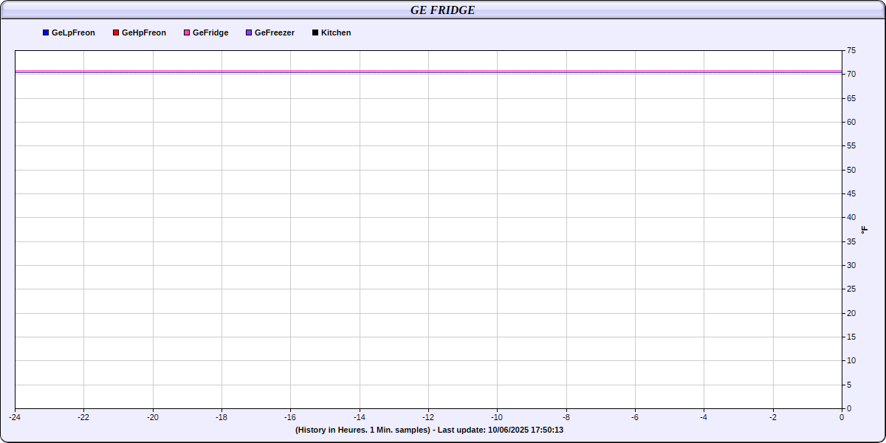The height and width of the screenshot is (443, 886).
Task: Select the 35 value on temperature axis
Action: pyautogui.click(x=851, y=241)
